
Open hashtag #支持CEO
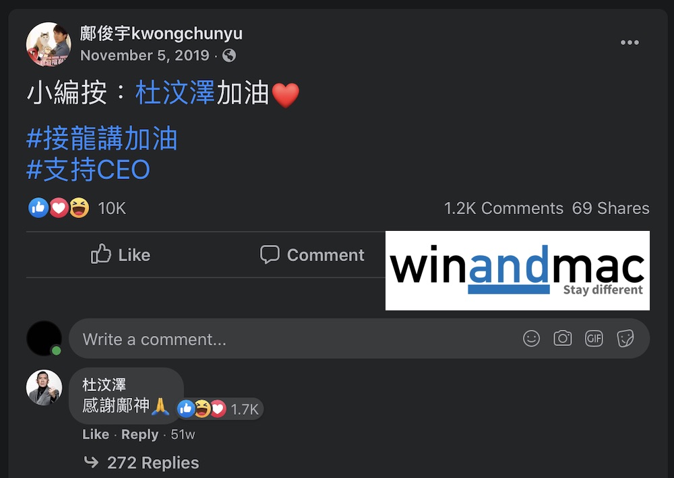pos(88,169)
